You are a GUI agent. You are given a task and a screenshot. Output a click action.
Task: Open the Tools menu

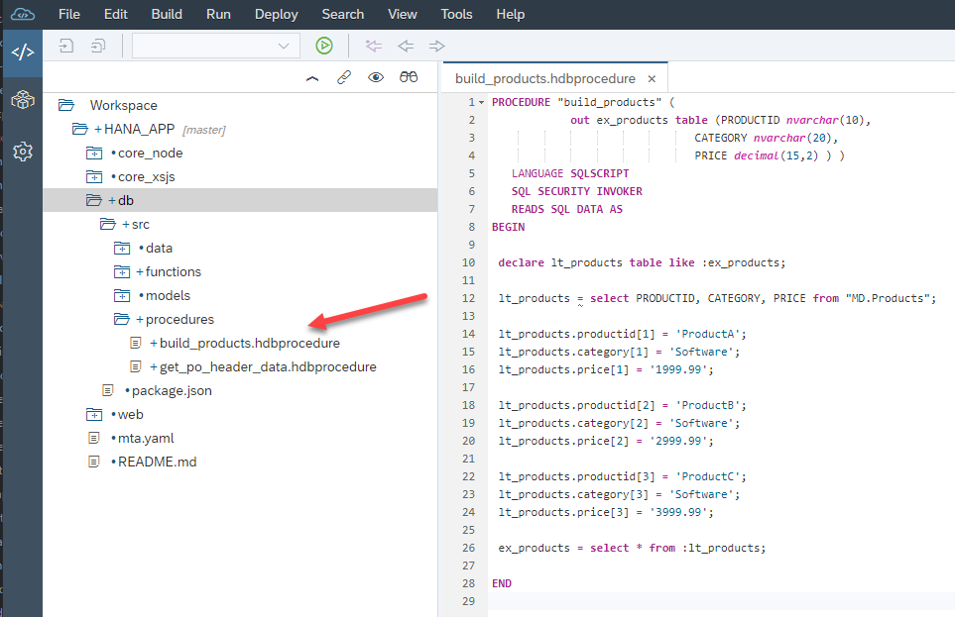pos(457,14)
